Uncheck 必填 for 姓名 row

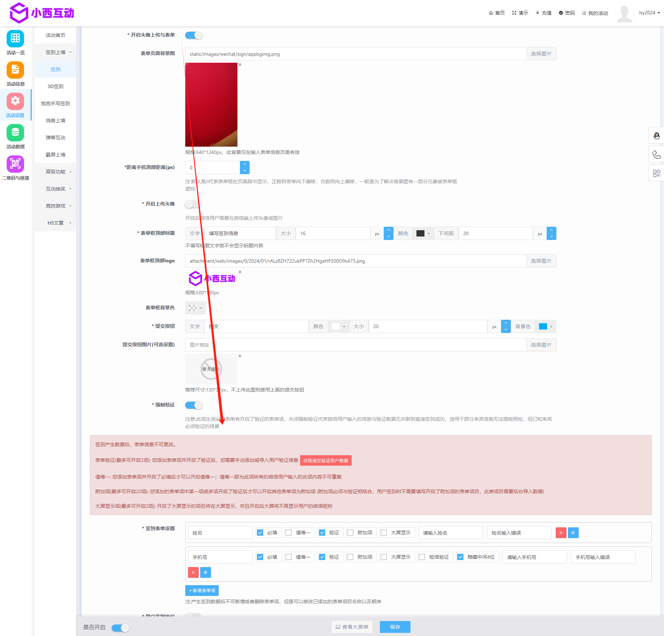click(260, 533)
